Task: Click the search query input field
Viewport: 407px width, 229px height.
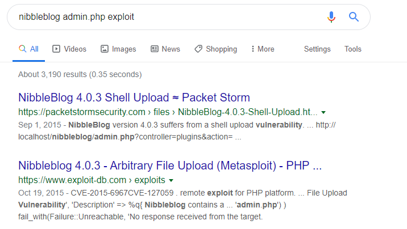Action: pyautogui.click(x=165, y=17)
